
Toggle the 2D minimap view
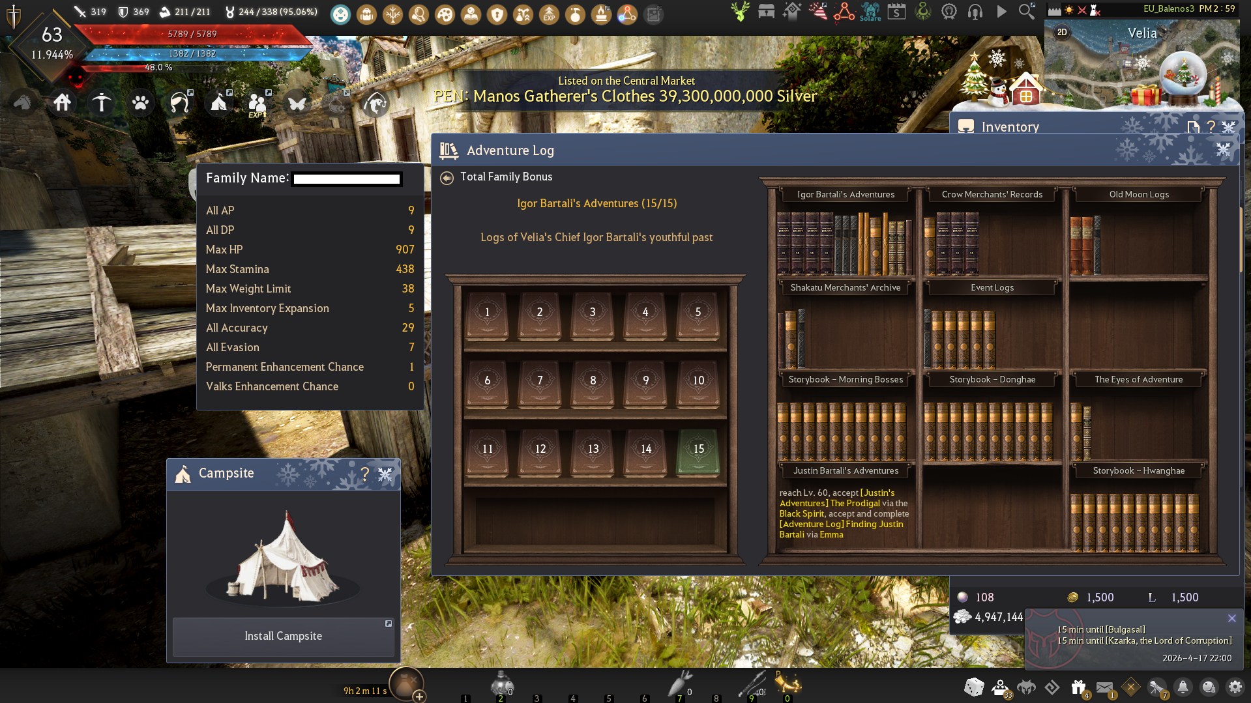tap(1062, 33)
